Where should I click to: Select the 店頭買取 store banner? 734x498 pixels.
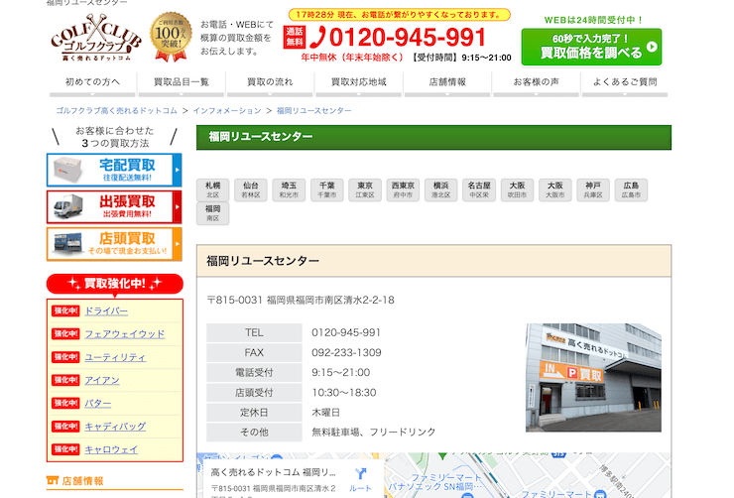[x=114, y=244]
